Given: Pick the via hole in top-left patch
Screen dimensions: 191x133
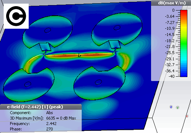Looking at the screenshot, I should pyautogui.click(x=48, y=30).
